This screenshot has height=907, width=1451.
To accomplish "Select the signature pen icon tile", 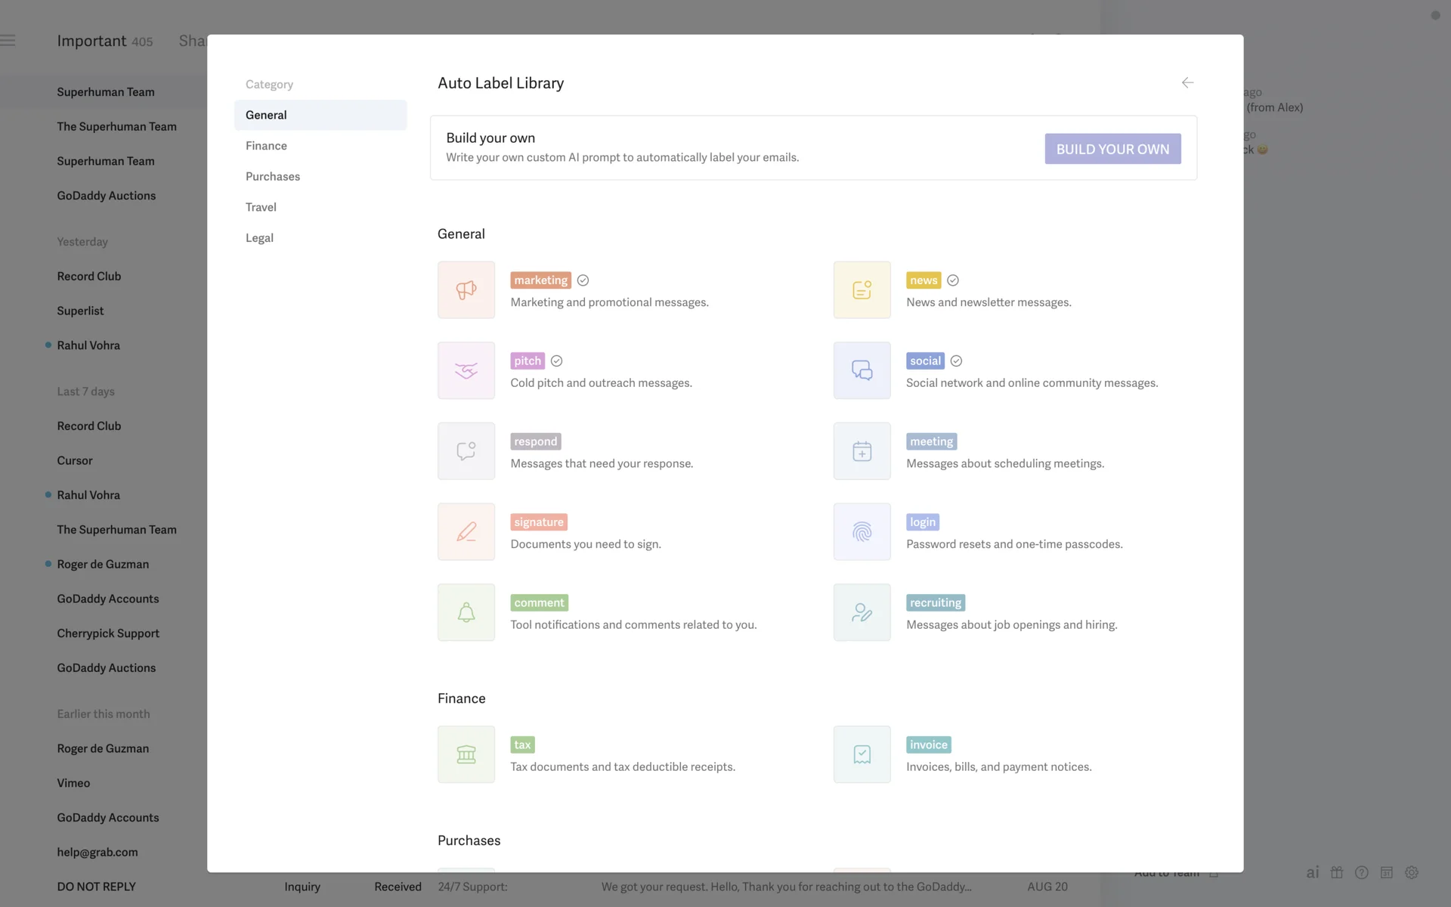I will click(466, 531).
